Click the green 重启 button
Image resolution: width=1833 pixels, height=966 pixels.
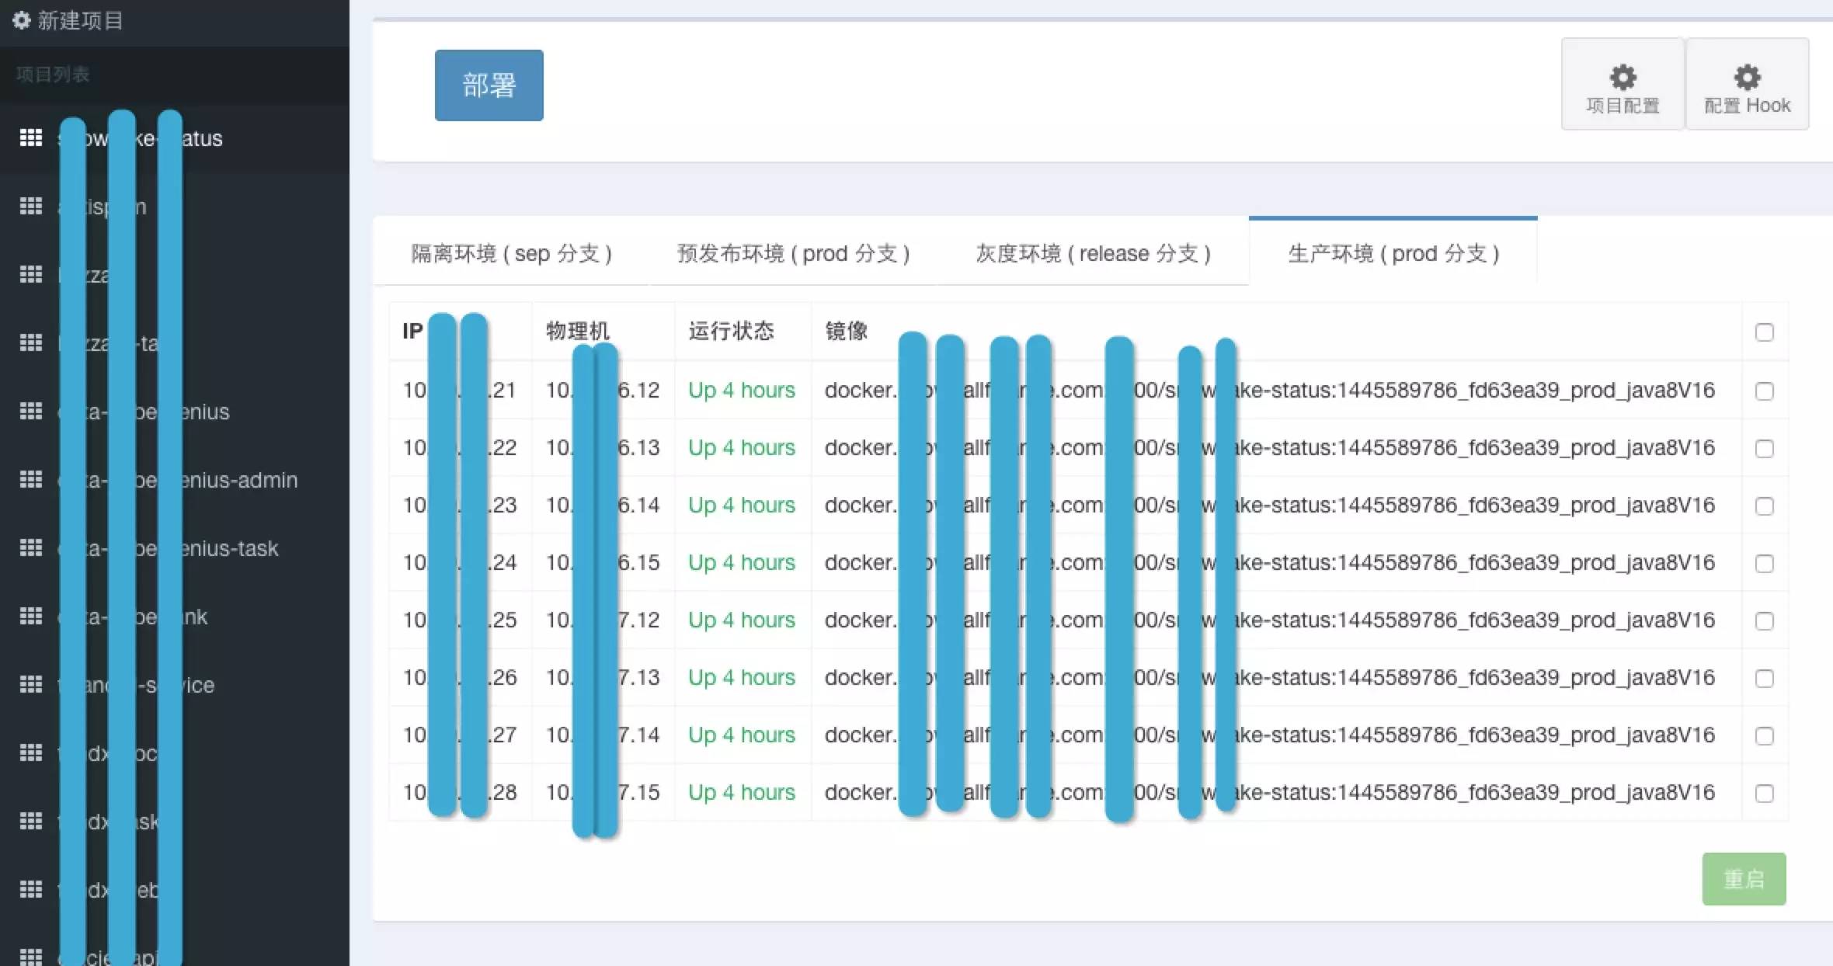(1744, 879)
